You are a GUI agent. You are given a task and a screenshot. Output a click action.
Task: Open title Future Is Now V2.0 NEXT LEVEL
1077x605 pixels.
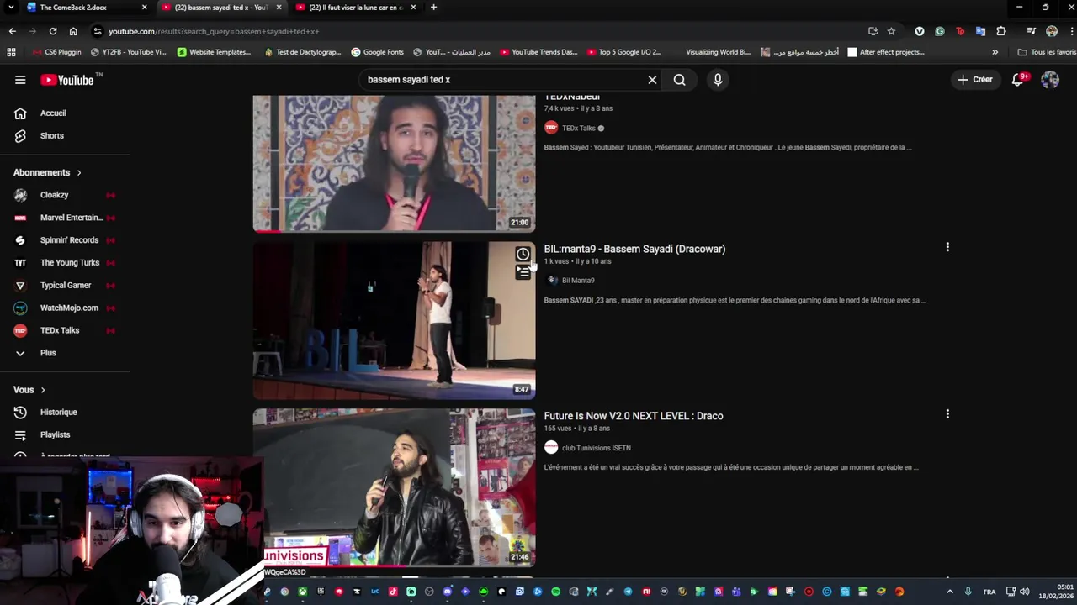tap(634, 416)
